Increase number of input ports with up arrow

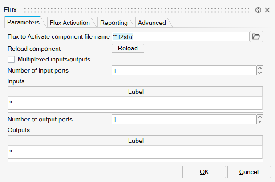(x=260, y=68)
